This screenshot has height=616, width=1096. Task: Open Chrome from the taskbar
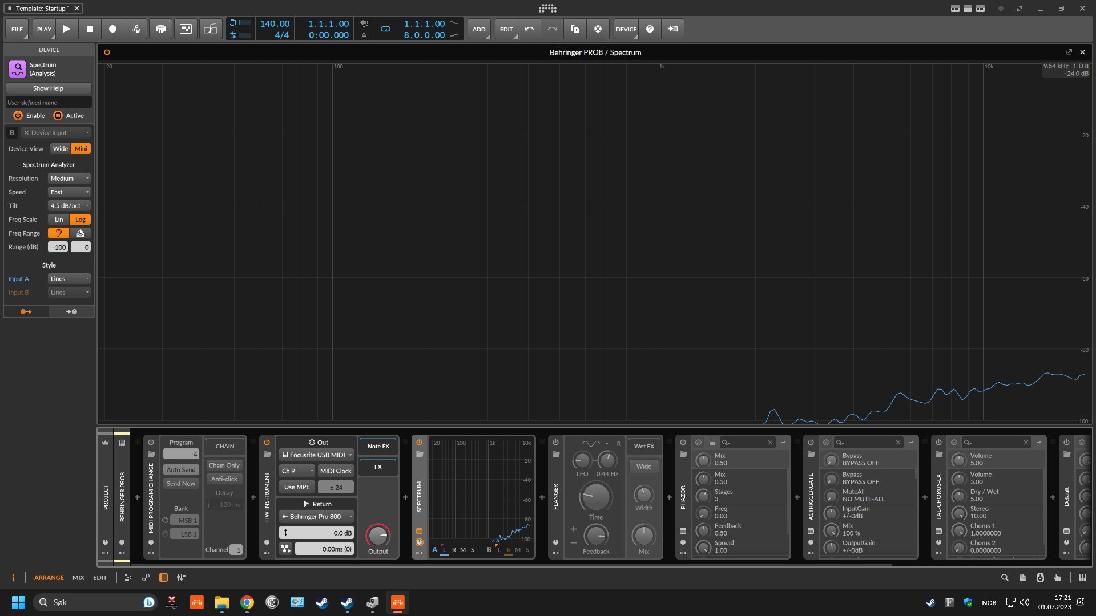tap(247, 602)
